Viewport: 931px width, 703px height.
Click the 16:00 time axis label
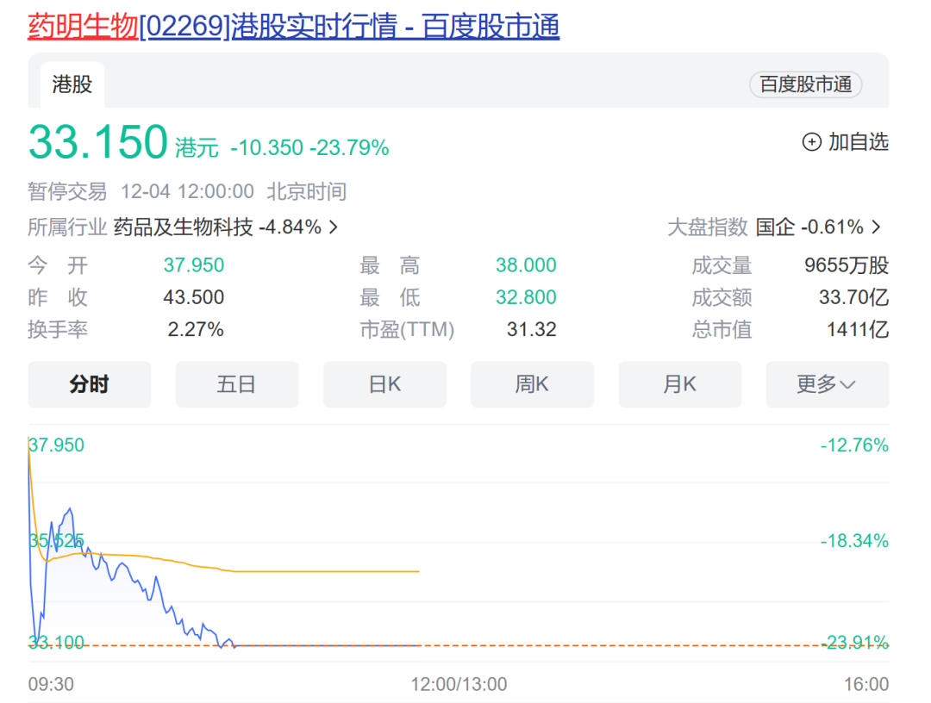(x=866, y=684)
